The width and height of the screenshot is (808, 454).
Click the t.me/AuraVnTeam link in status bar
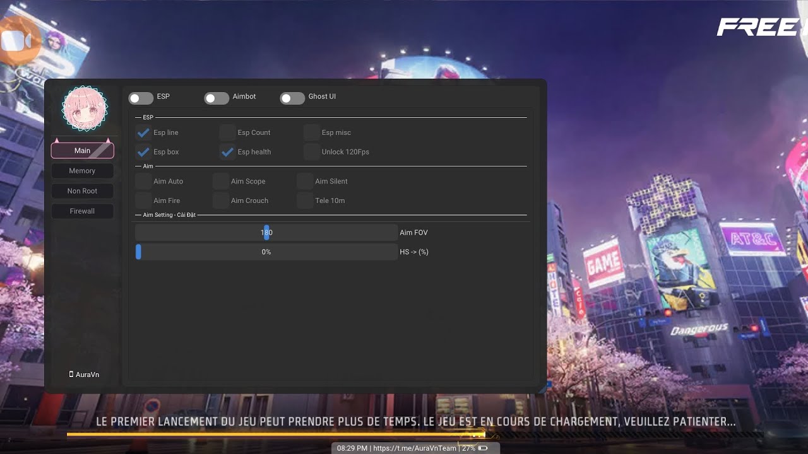coord(414,448)
